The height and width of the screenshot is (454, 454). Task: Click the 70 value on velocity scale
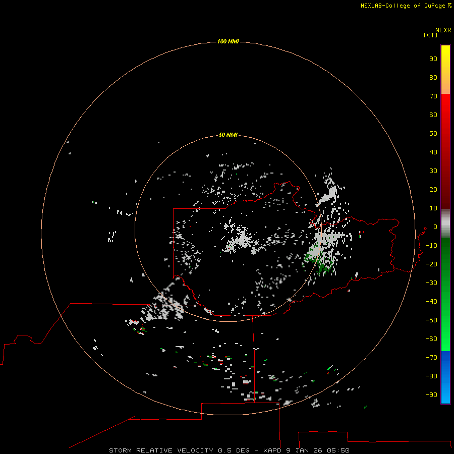point(433,96)
